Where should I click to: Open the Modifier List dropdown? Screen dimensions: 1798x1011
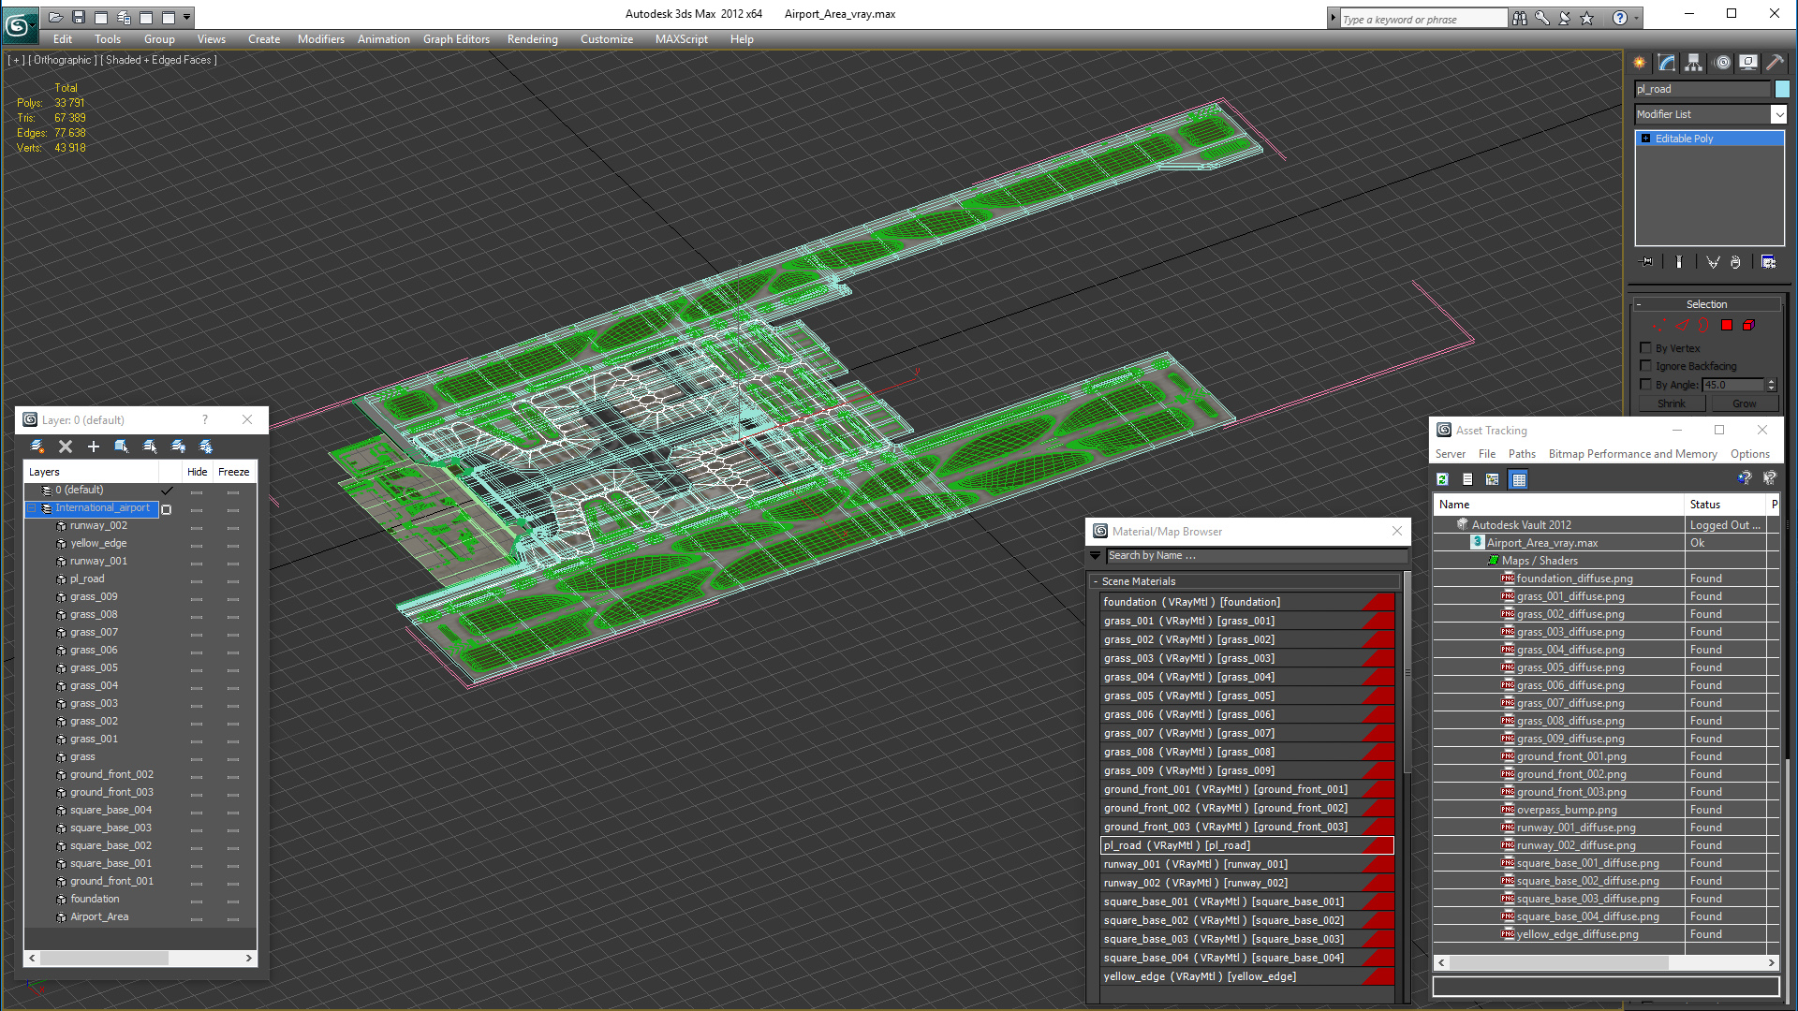(x=1778, y=114)
